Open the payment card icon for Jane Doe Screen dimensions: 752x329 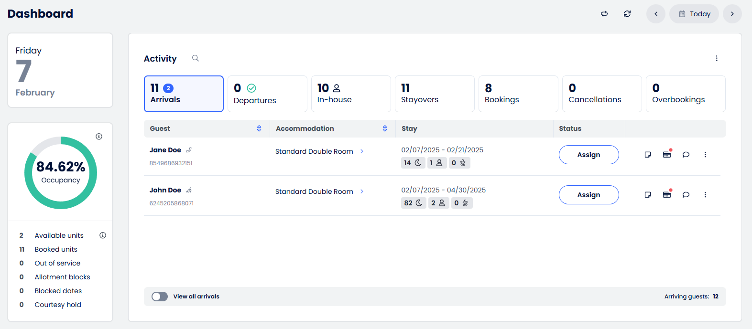tap(667, 154)
